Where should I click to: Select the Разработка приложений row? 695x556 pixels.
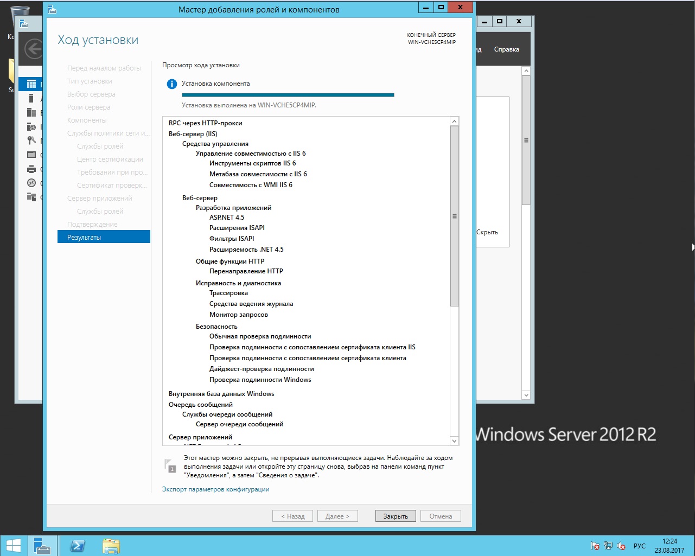point(233,208)
